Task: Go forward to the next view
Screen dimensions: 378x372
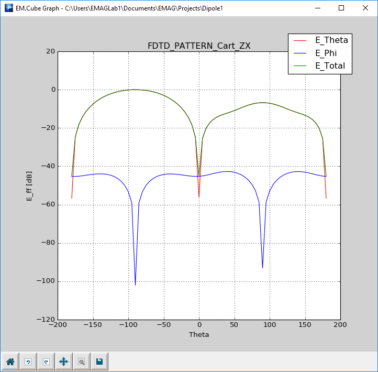Action: pos(46,361)
